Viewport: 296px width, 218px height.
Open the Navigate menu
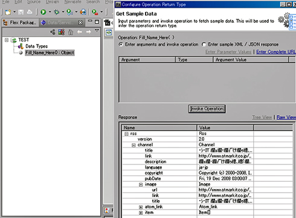click(72, 2)
